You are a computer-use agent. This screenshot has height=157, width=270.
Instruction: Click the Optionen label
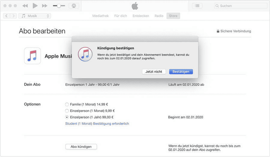32,104
